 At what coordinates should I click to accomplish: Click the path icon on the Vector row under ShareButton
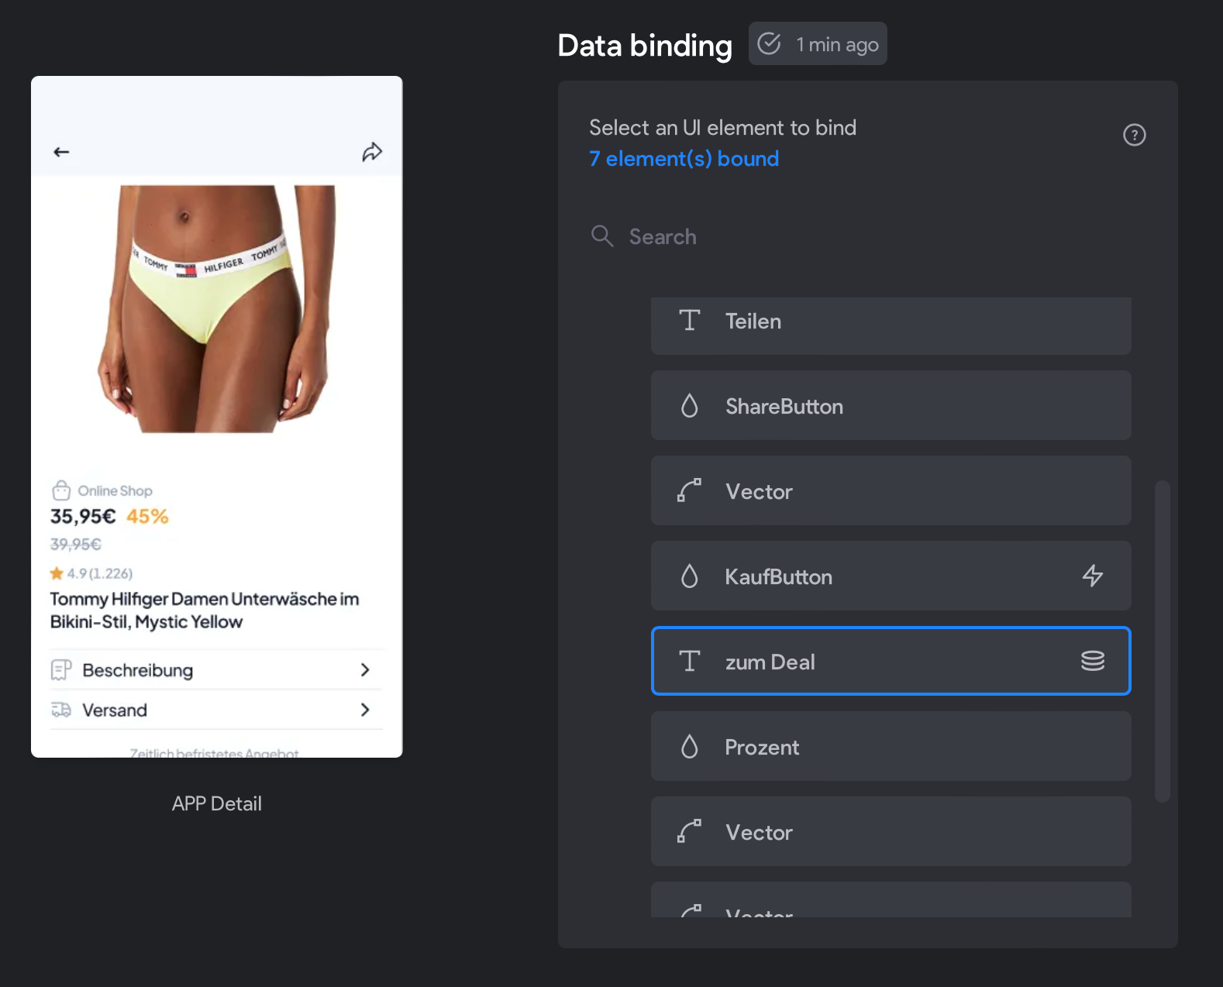690,490
